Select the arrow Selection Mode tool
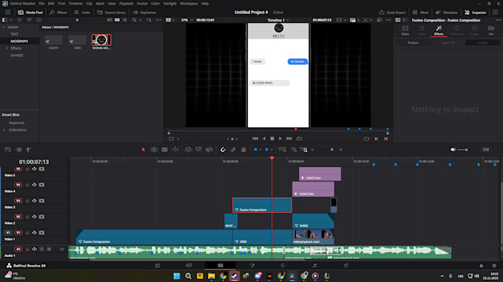This screenshot has height=282, width=503. pyautogui.click(x=144, y=149)
